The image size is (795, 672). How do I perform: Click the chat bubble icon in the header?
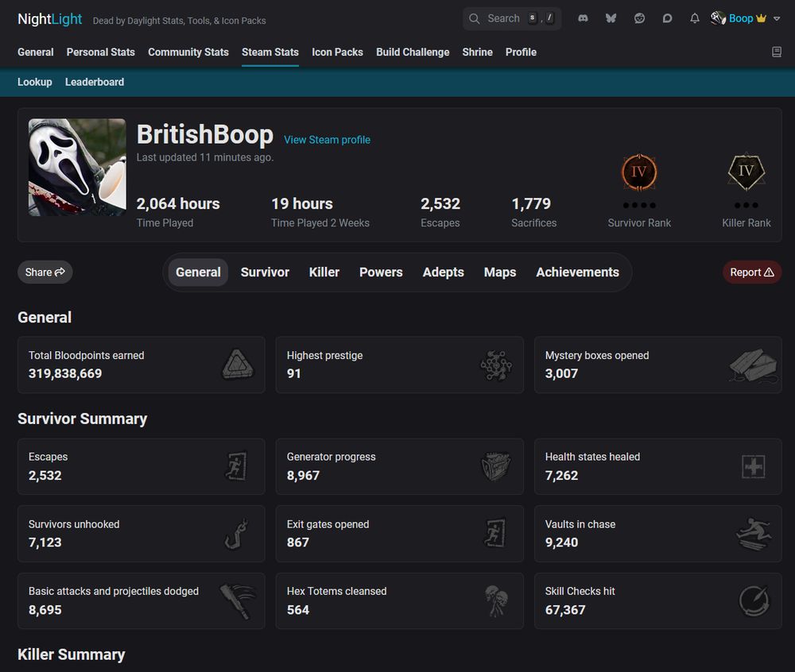pos(667,18)
